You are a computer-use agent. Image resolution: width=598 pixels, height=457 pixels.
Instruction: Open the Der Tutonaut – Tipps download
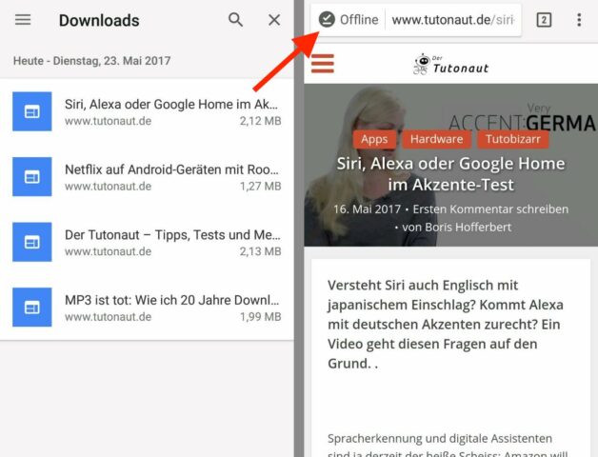[171, 242]
